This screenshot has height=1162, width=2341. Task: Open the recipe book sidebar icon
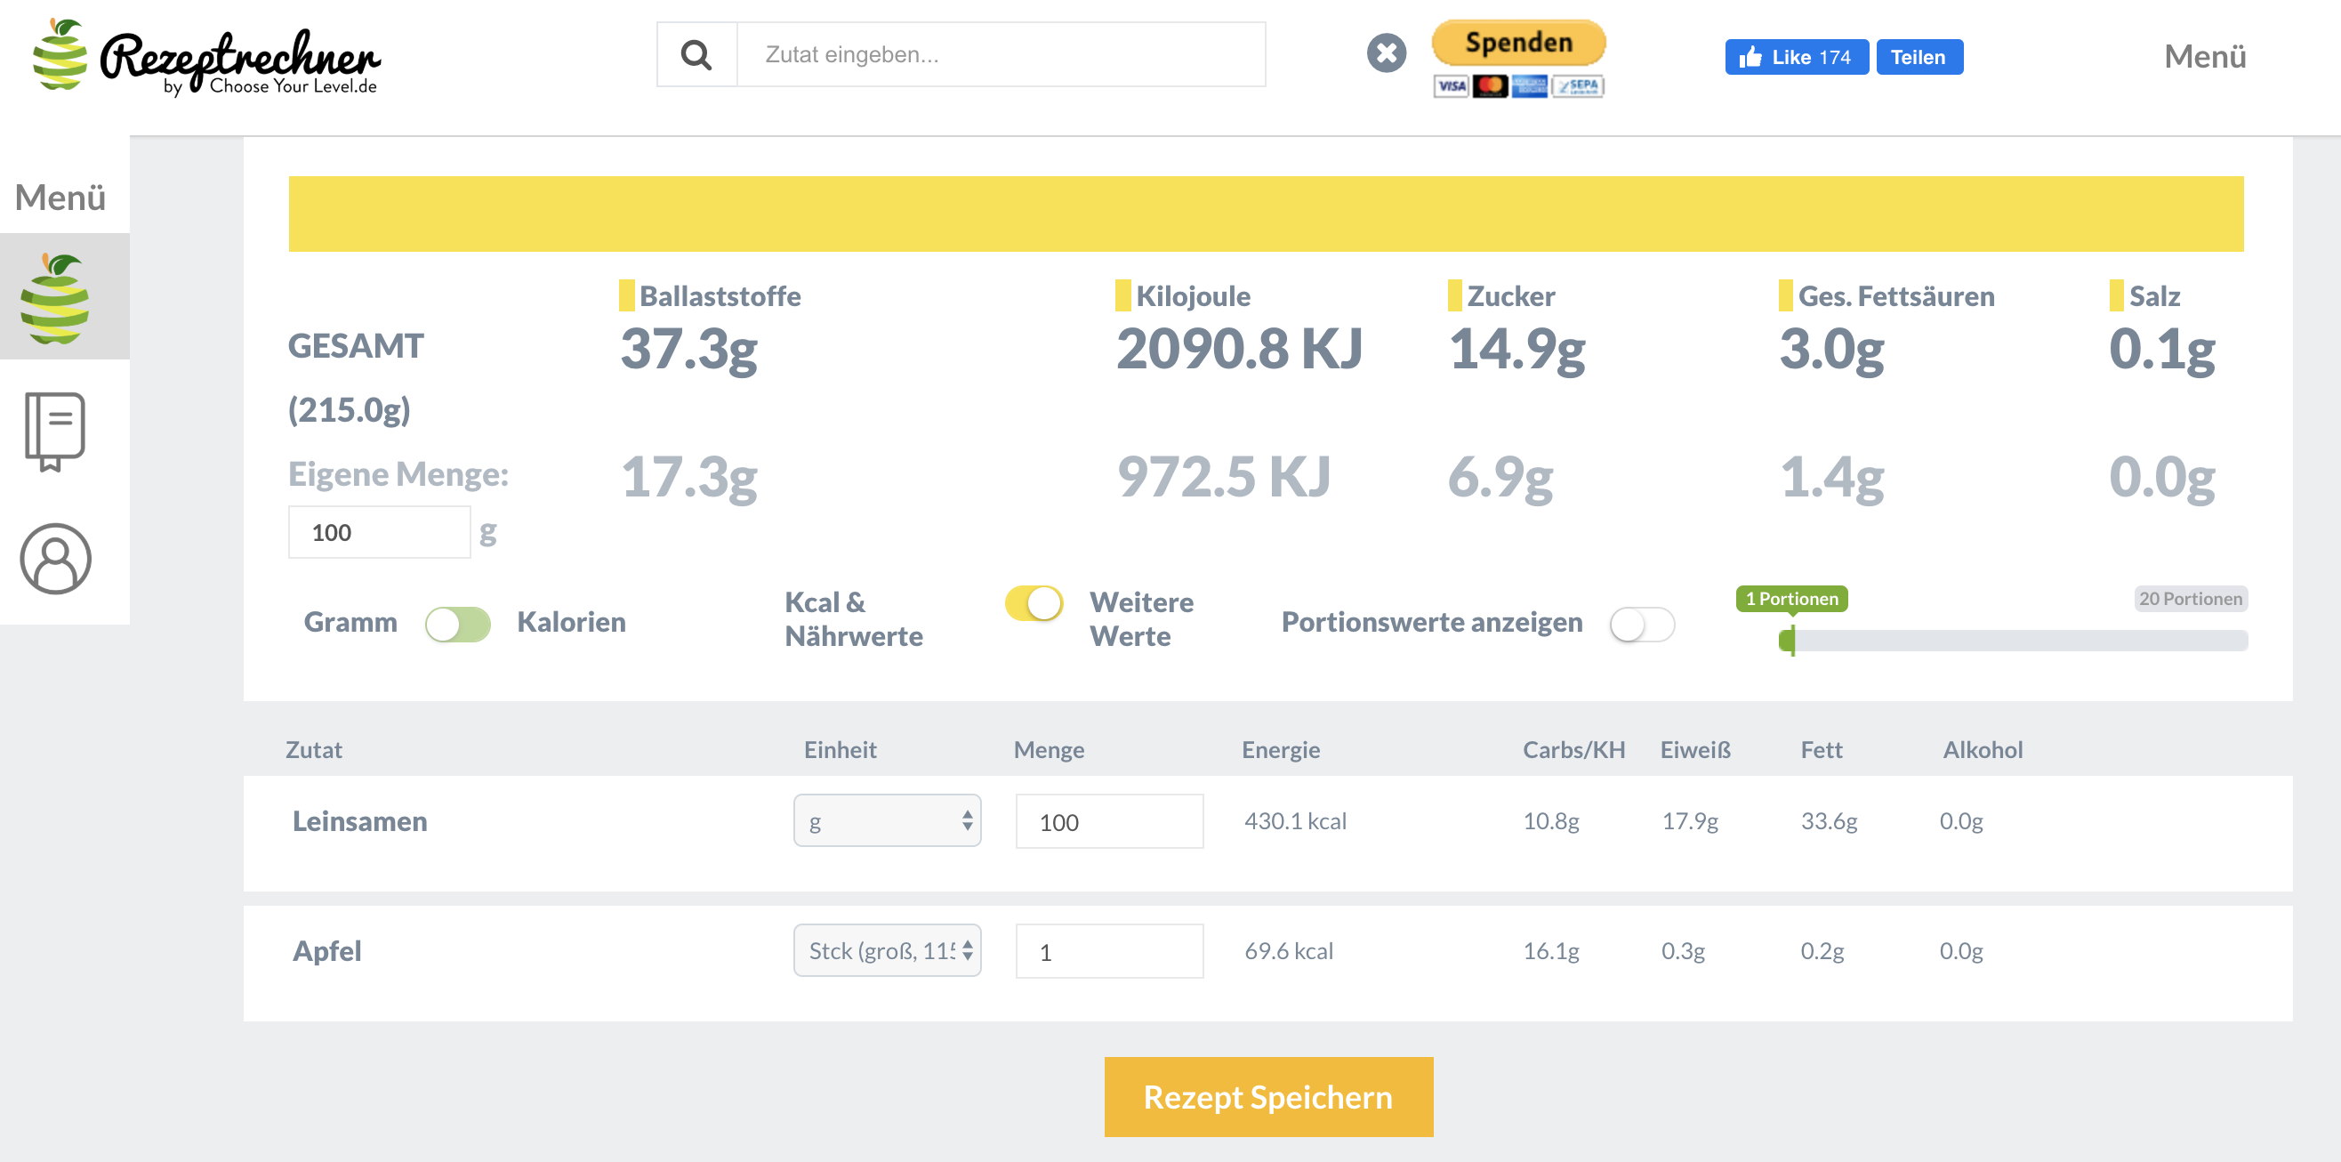point(55,431)
